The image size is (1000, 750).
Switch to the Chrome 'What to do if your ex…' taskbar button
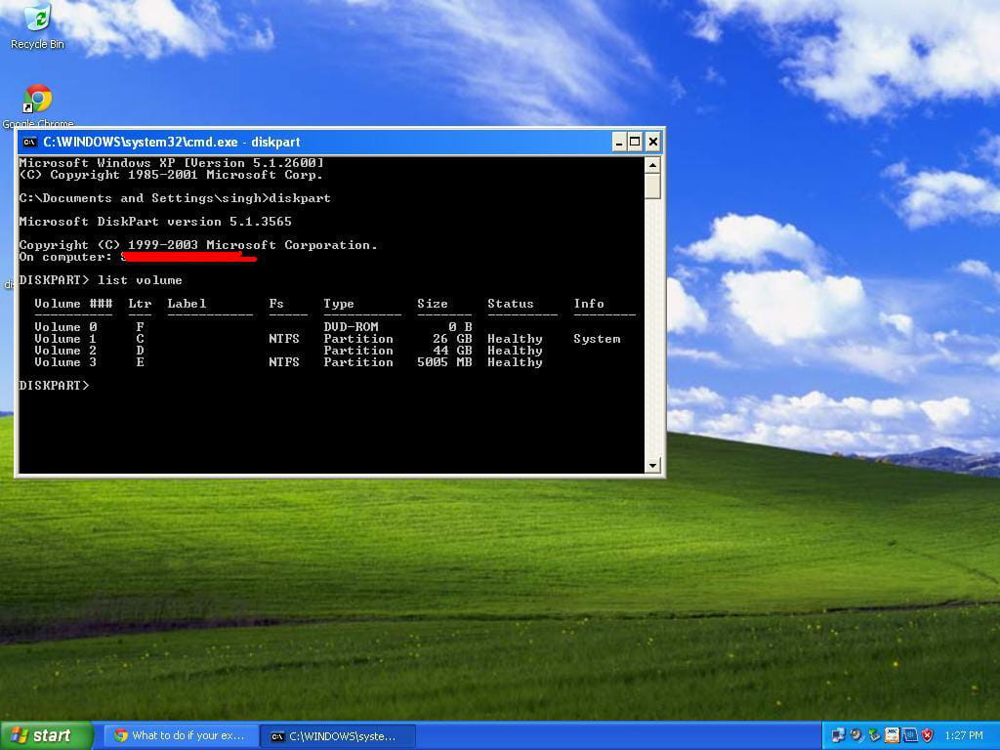(181, 736)
